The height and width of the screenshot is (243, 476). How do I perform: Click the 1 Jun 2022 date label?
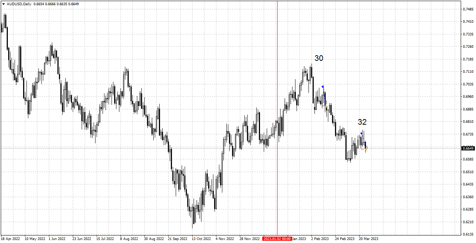pyautogui.click(x=57, y=239)
